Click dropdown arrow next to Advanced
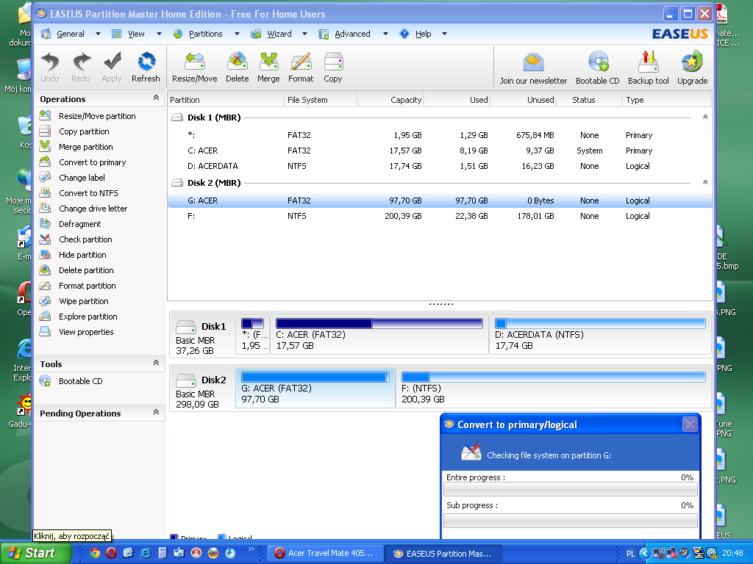The height and width of the screenshot is (564, 753). click(x=385, y=34)
